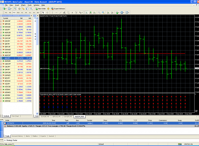Toggle the Navigator panel toolbar icon
Viewport: 199px width, 146px height.
[23, 9]
